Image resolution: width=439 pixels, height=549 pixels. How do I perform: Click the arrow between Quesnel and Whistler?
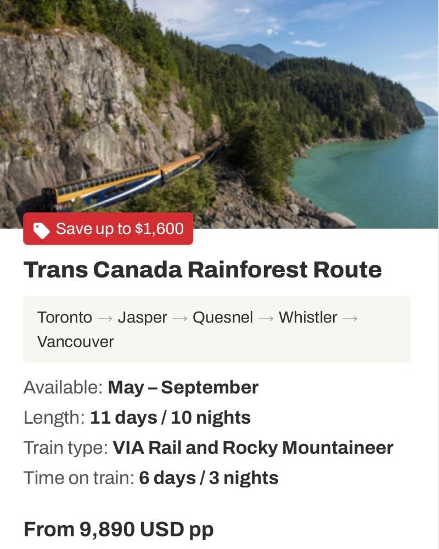pos(266,318)
